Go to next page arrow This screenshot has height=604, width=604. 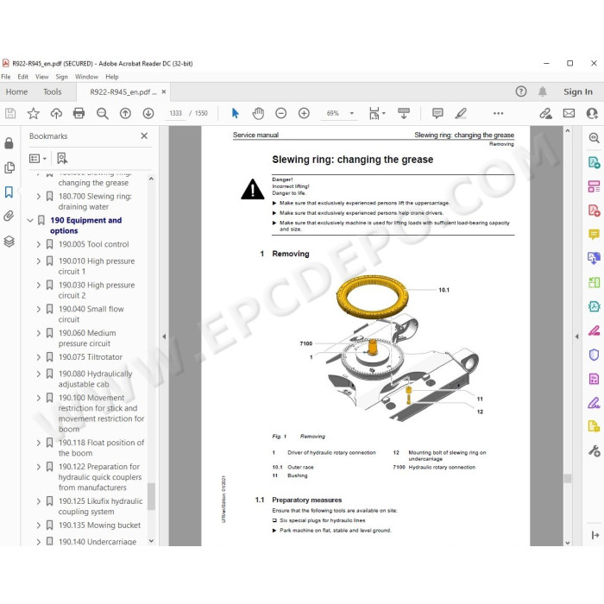(x=148, y=113)
